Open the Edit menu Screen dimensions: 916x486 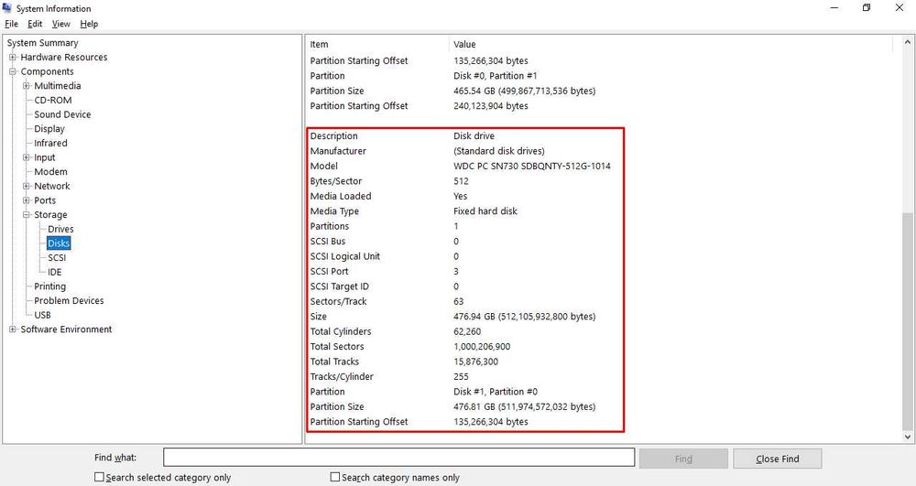35,24
